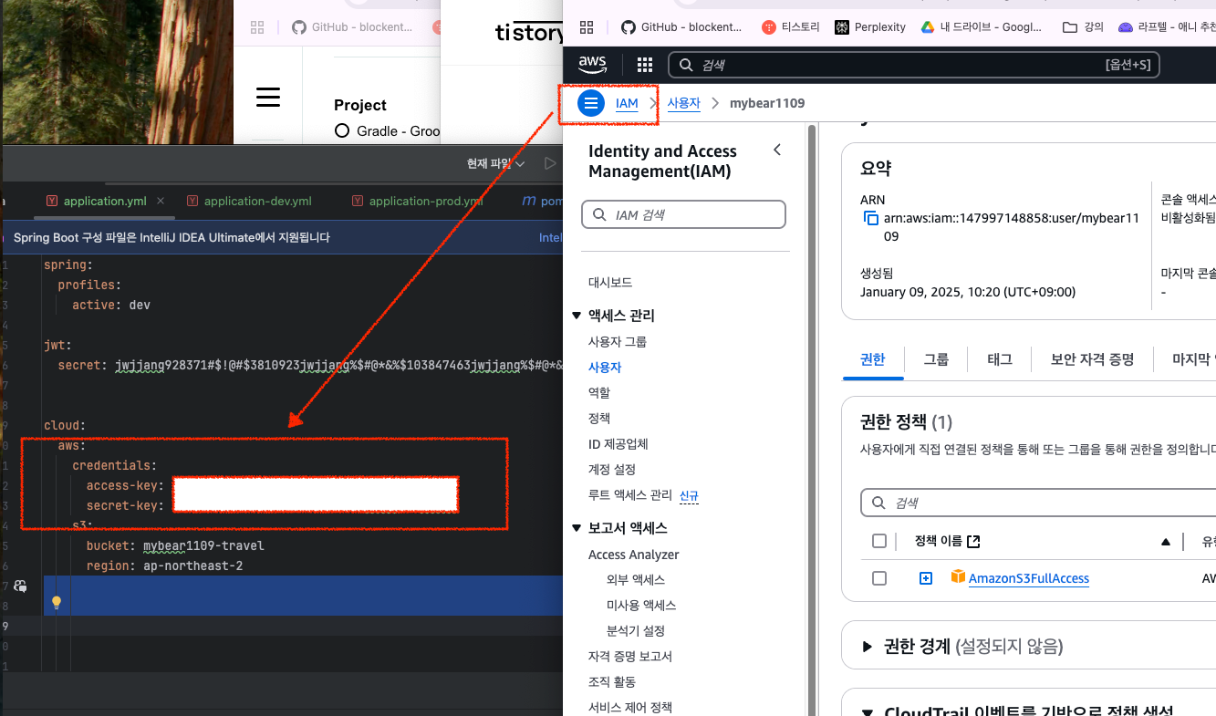The image size is (1216, 716).
Task: Open the 티스토리 bookmark in the AWS window
Action: click(791, 27)
